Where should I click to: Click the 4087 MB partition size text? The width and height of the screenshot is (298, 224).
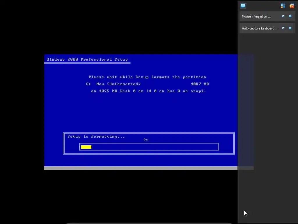[200, 84]
